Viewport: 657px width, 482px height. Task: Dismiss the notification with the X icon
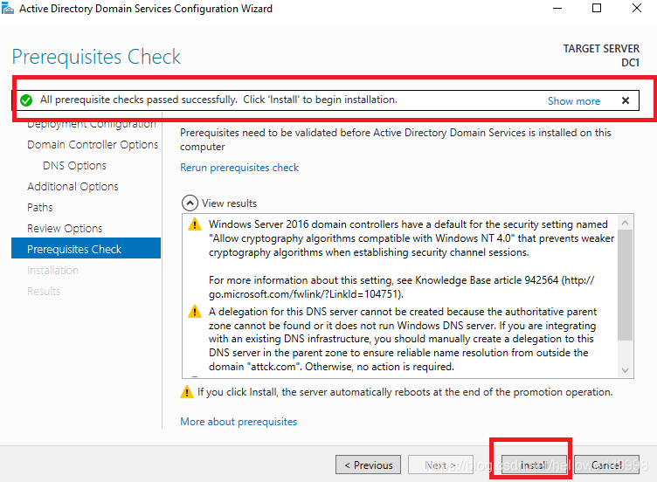pos(626,100)
